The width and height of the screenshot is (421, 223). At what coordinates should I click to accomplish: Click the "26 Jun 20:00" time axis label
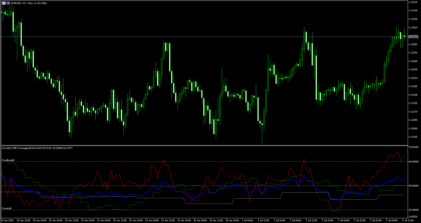(136, 220)
